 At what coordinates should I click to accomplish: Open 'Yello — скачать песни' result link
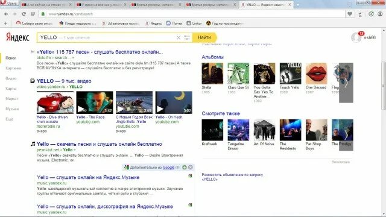99,144
